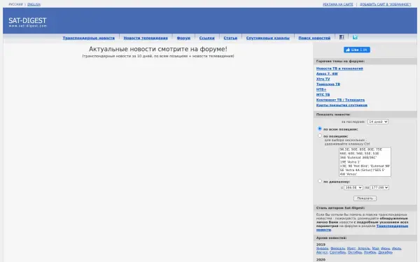
Task: Open the 'Статьи' navigation item
Action: pyautogui.click(x=230, y=38)
